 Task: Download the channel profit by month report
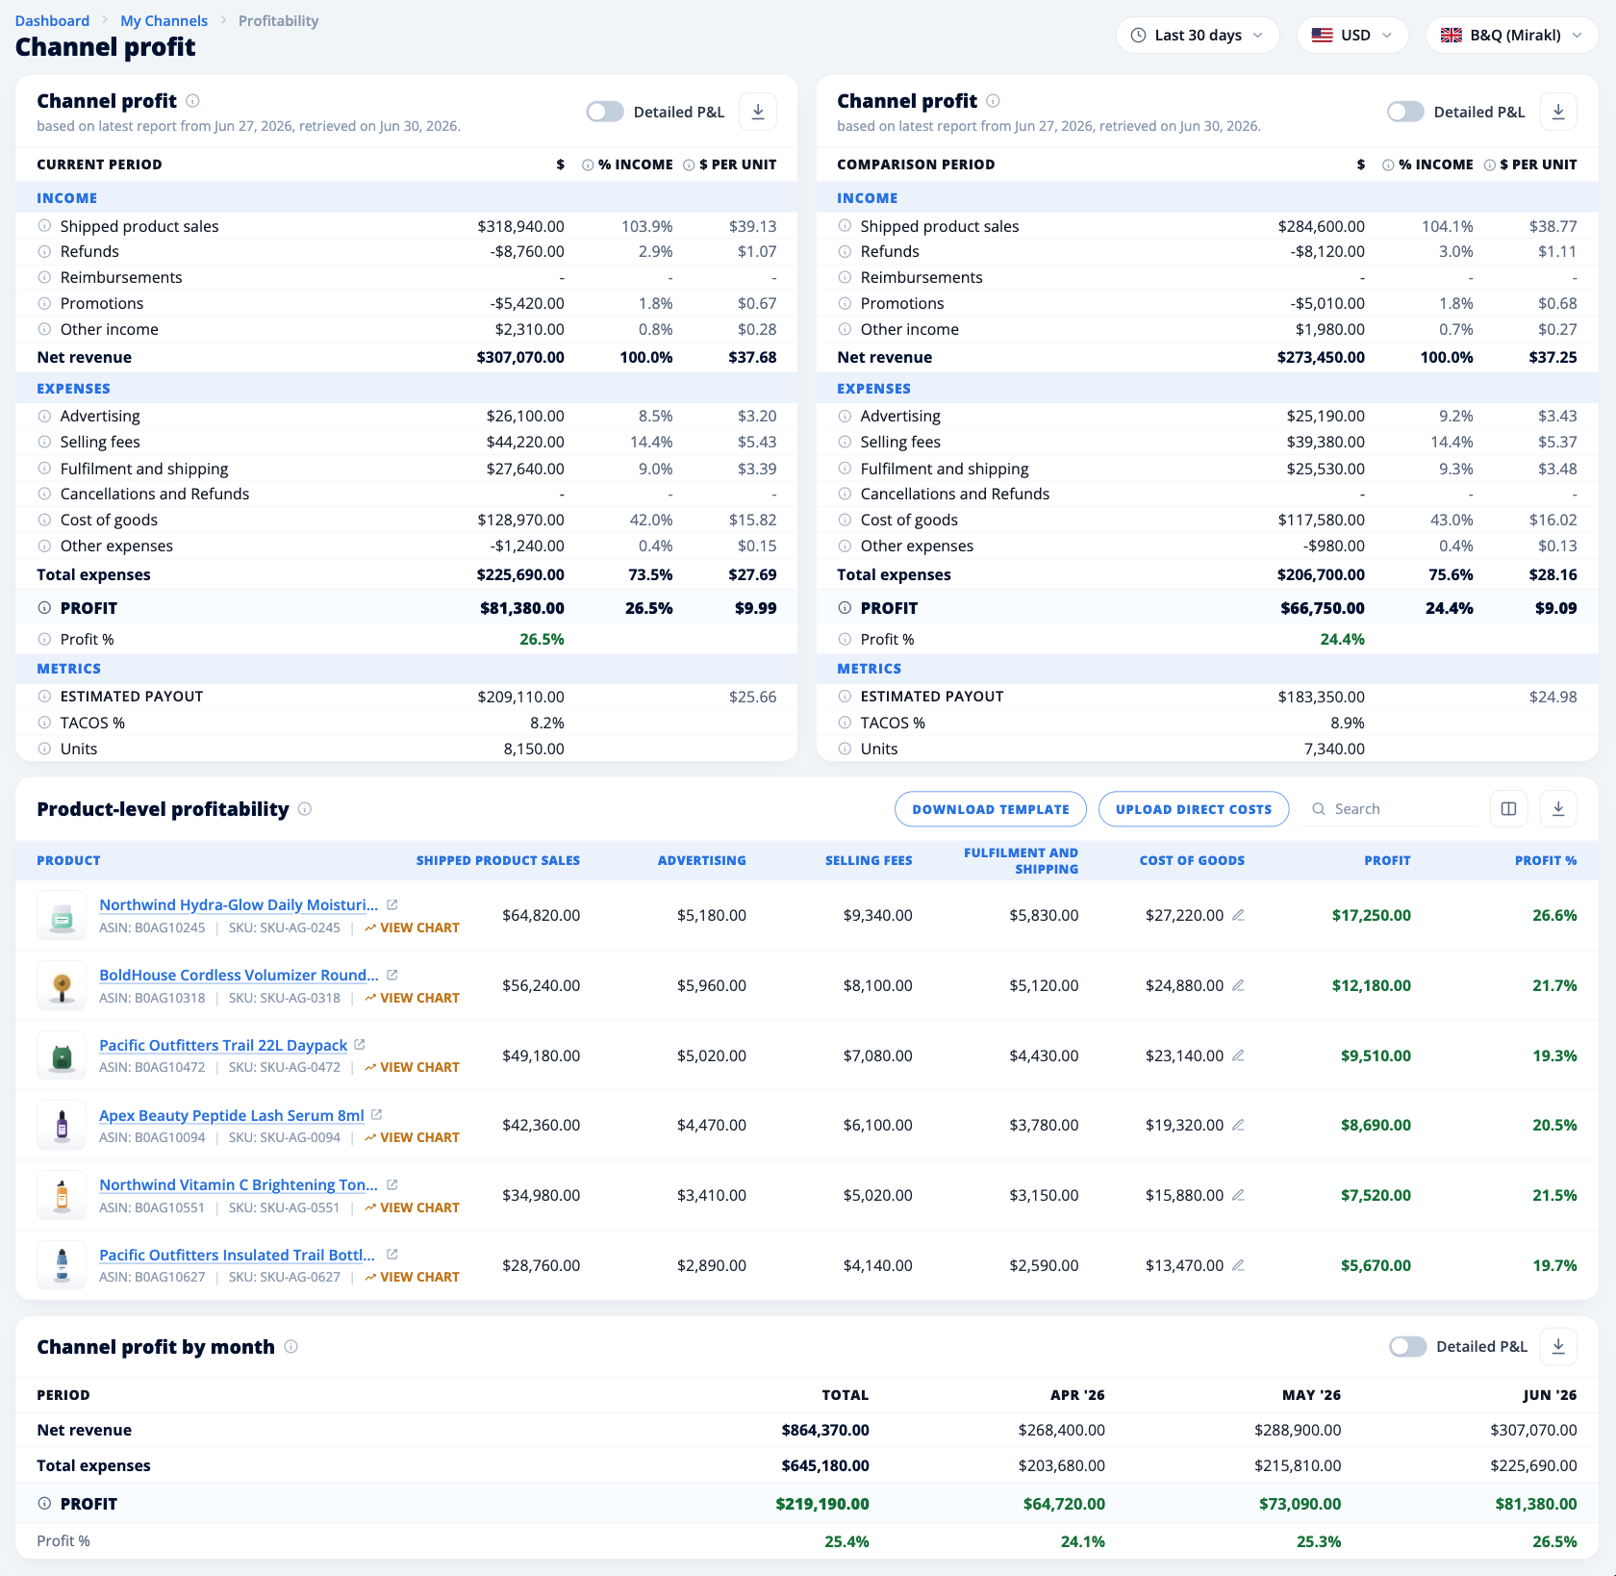[x=1558, y=1346]
